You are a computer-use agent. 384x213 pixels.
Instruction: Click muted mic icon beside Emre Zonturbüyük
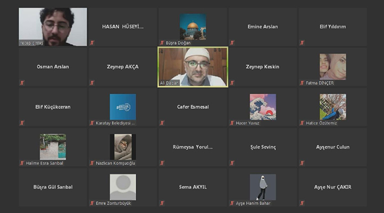click(x=92, y=203)
